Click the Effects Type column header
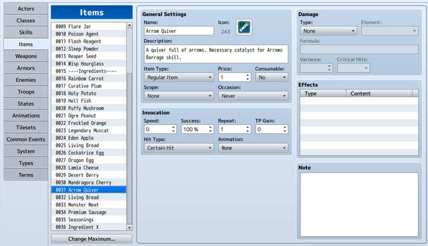Viewport: 428px width, 246px height. 323,94
